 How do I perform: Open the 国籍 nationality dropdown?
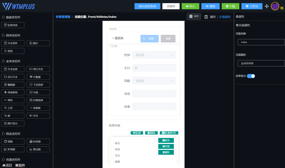click(154, 80)
